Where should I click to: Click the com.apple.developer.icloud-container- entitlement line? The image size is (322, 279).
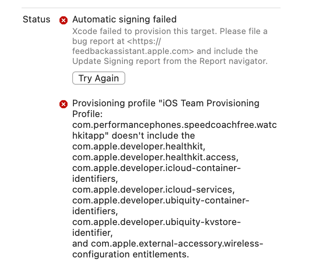(x=156, y=168)
